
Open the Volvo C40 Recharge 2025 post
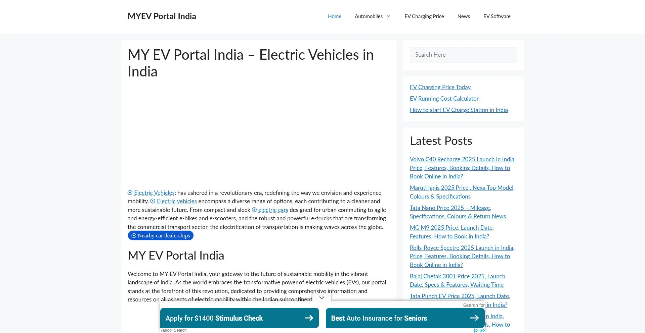pos(463,168)
